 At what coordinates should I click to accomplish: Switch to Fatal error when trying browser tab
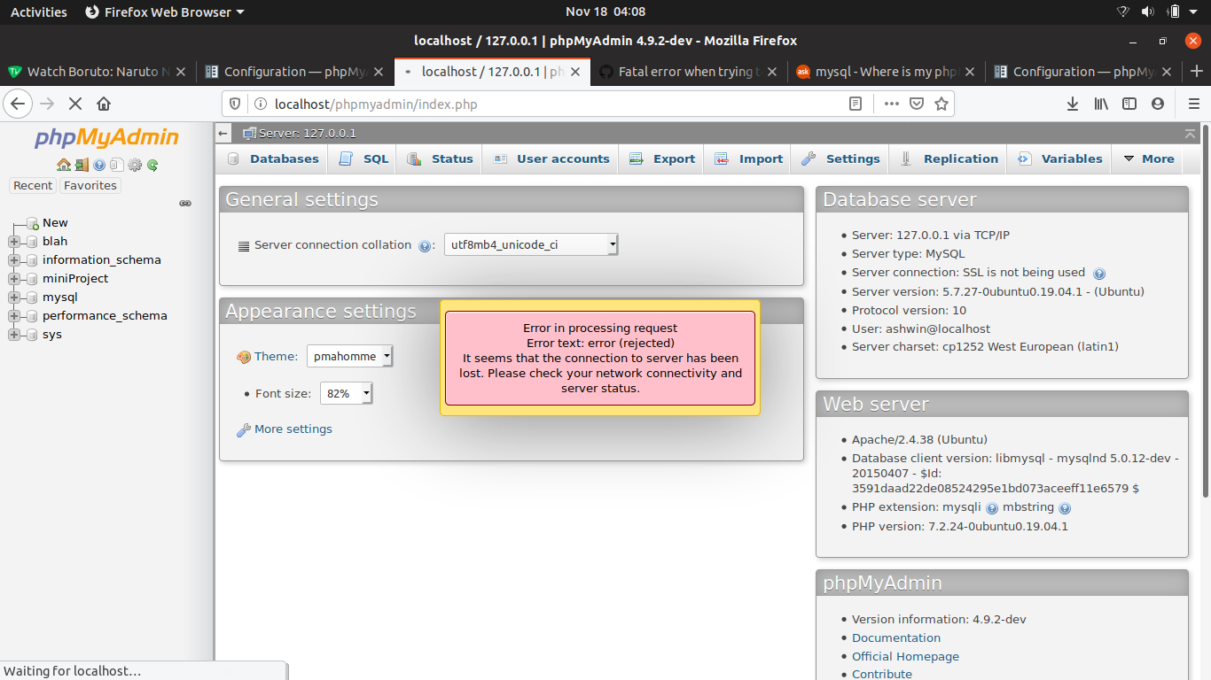pos(688,72)
